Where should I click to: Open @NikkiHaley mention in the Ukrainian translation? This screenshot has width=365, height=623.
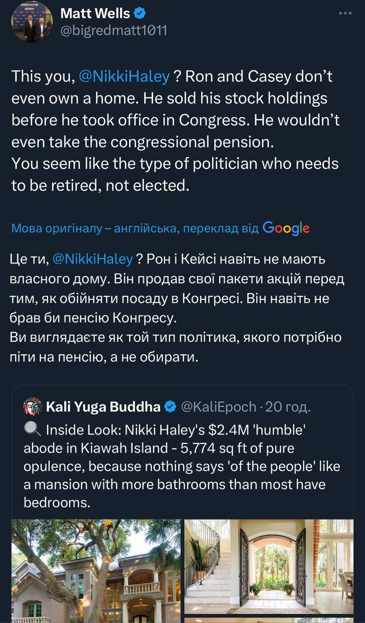[92, 259]
